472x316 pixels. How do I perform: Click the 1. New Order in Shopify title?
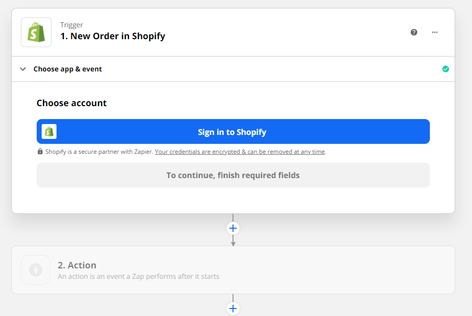113,36
